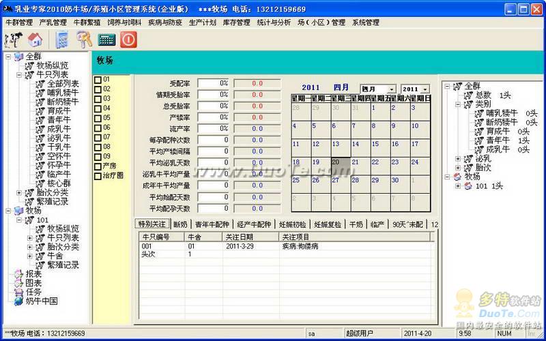Screen dimensions: 546x341
Task: Click the 受配率 percentage input field
Action: [x=213, y=83]
